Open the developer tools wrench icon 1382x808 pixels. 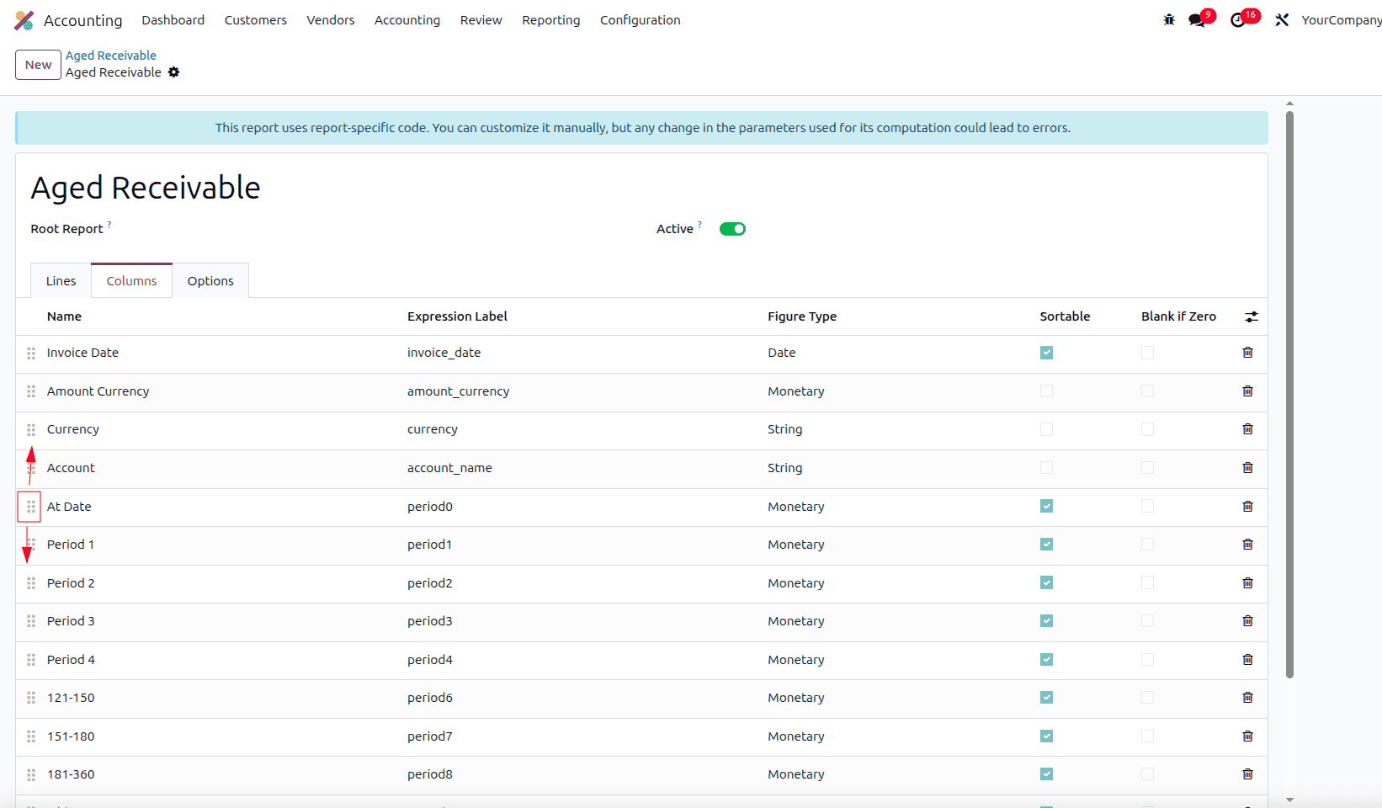pyautogui.click(x=1282, y=19)
